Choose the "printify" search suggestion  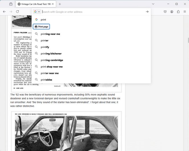click(x=45, y=47)
